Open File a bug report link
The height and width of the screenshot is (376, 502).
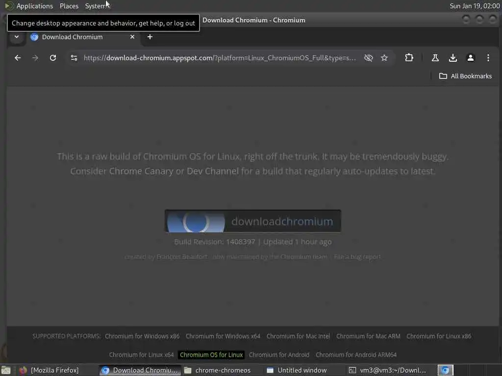(357, 257)
